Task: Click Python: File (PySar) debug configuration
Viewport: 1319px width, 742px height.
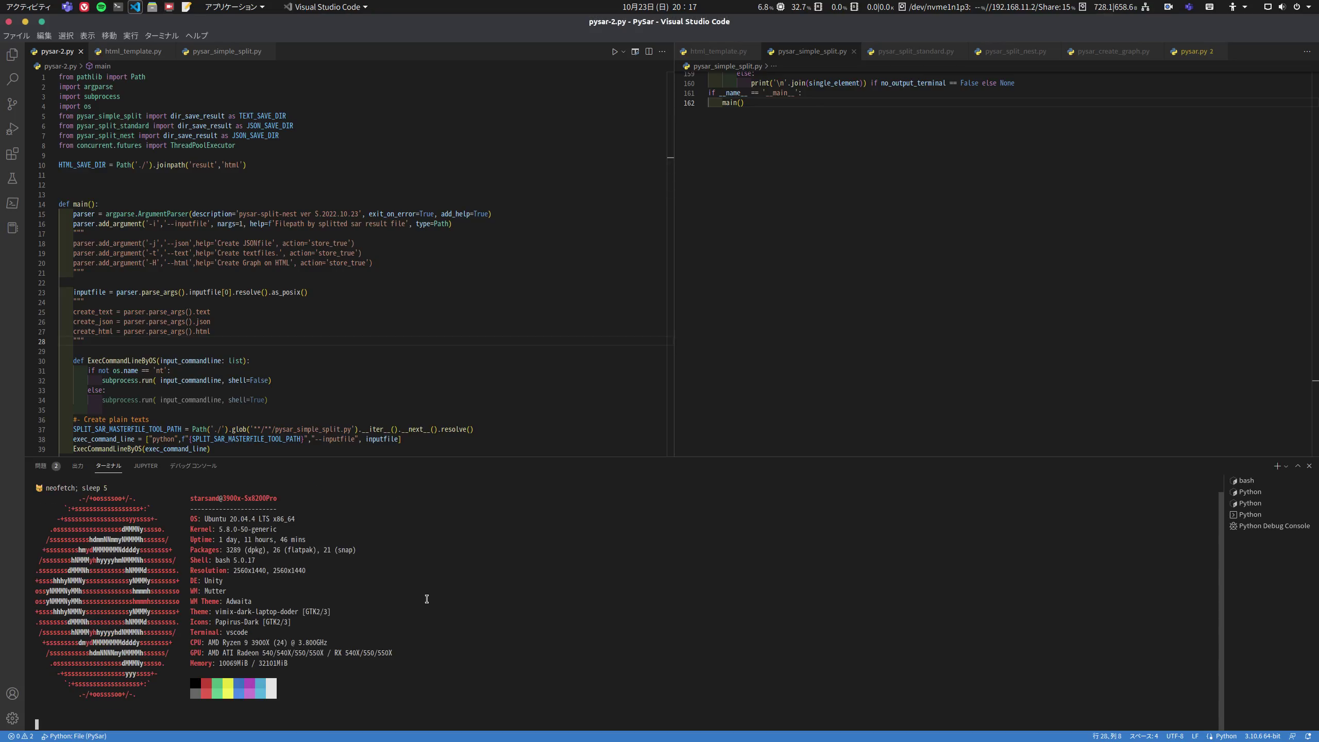Action: coord(74,736)
